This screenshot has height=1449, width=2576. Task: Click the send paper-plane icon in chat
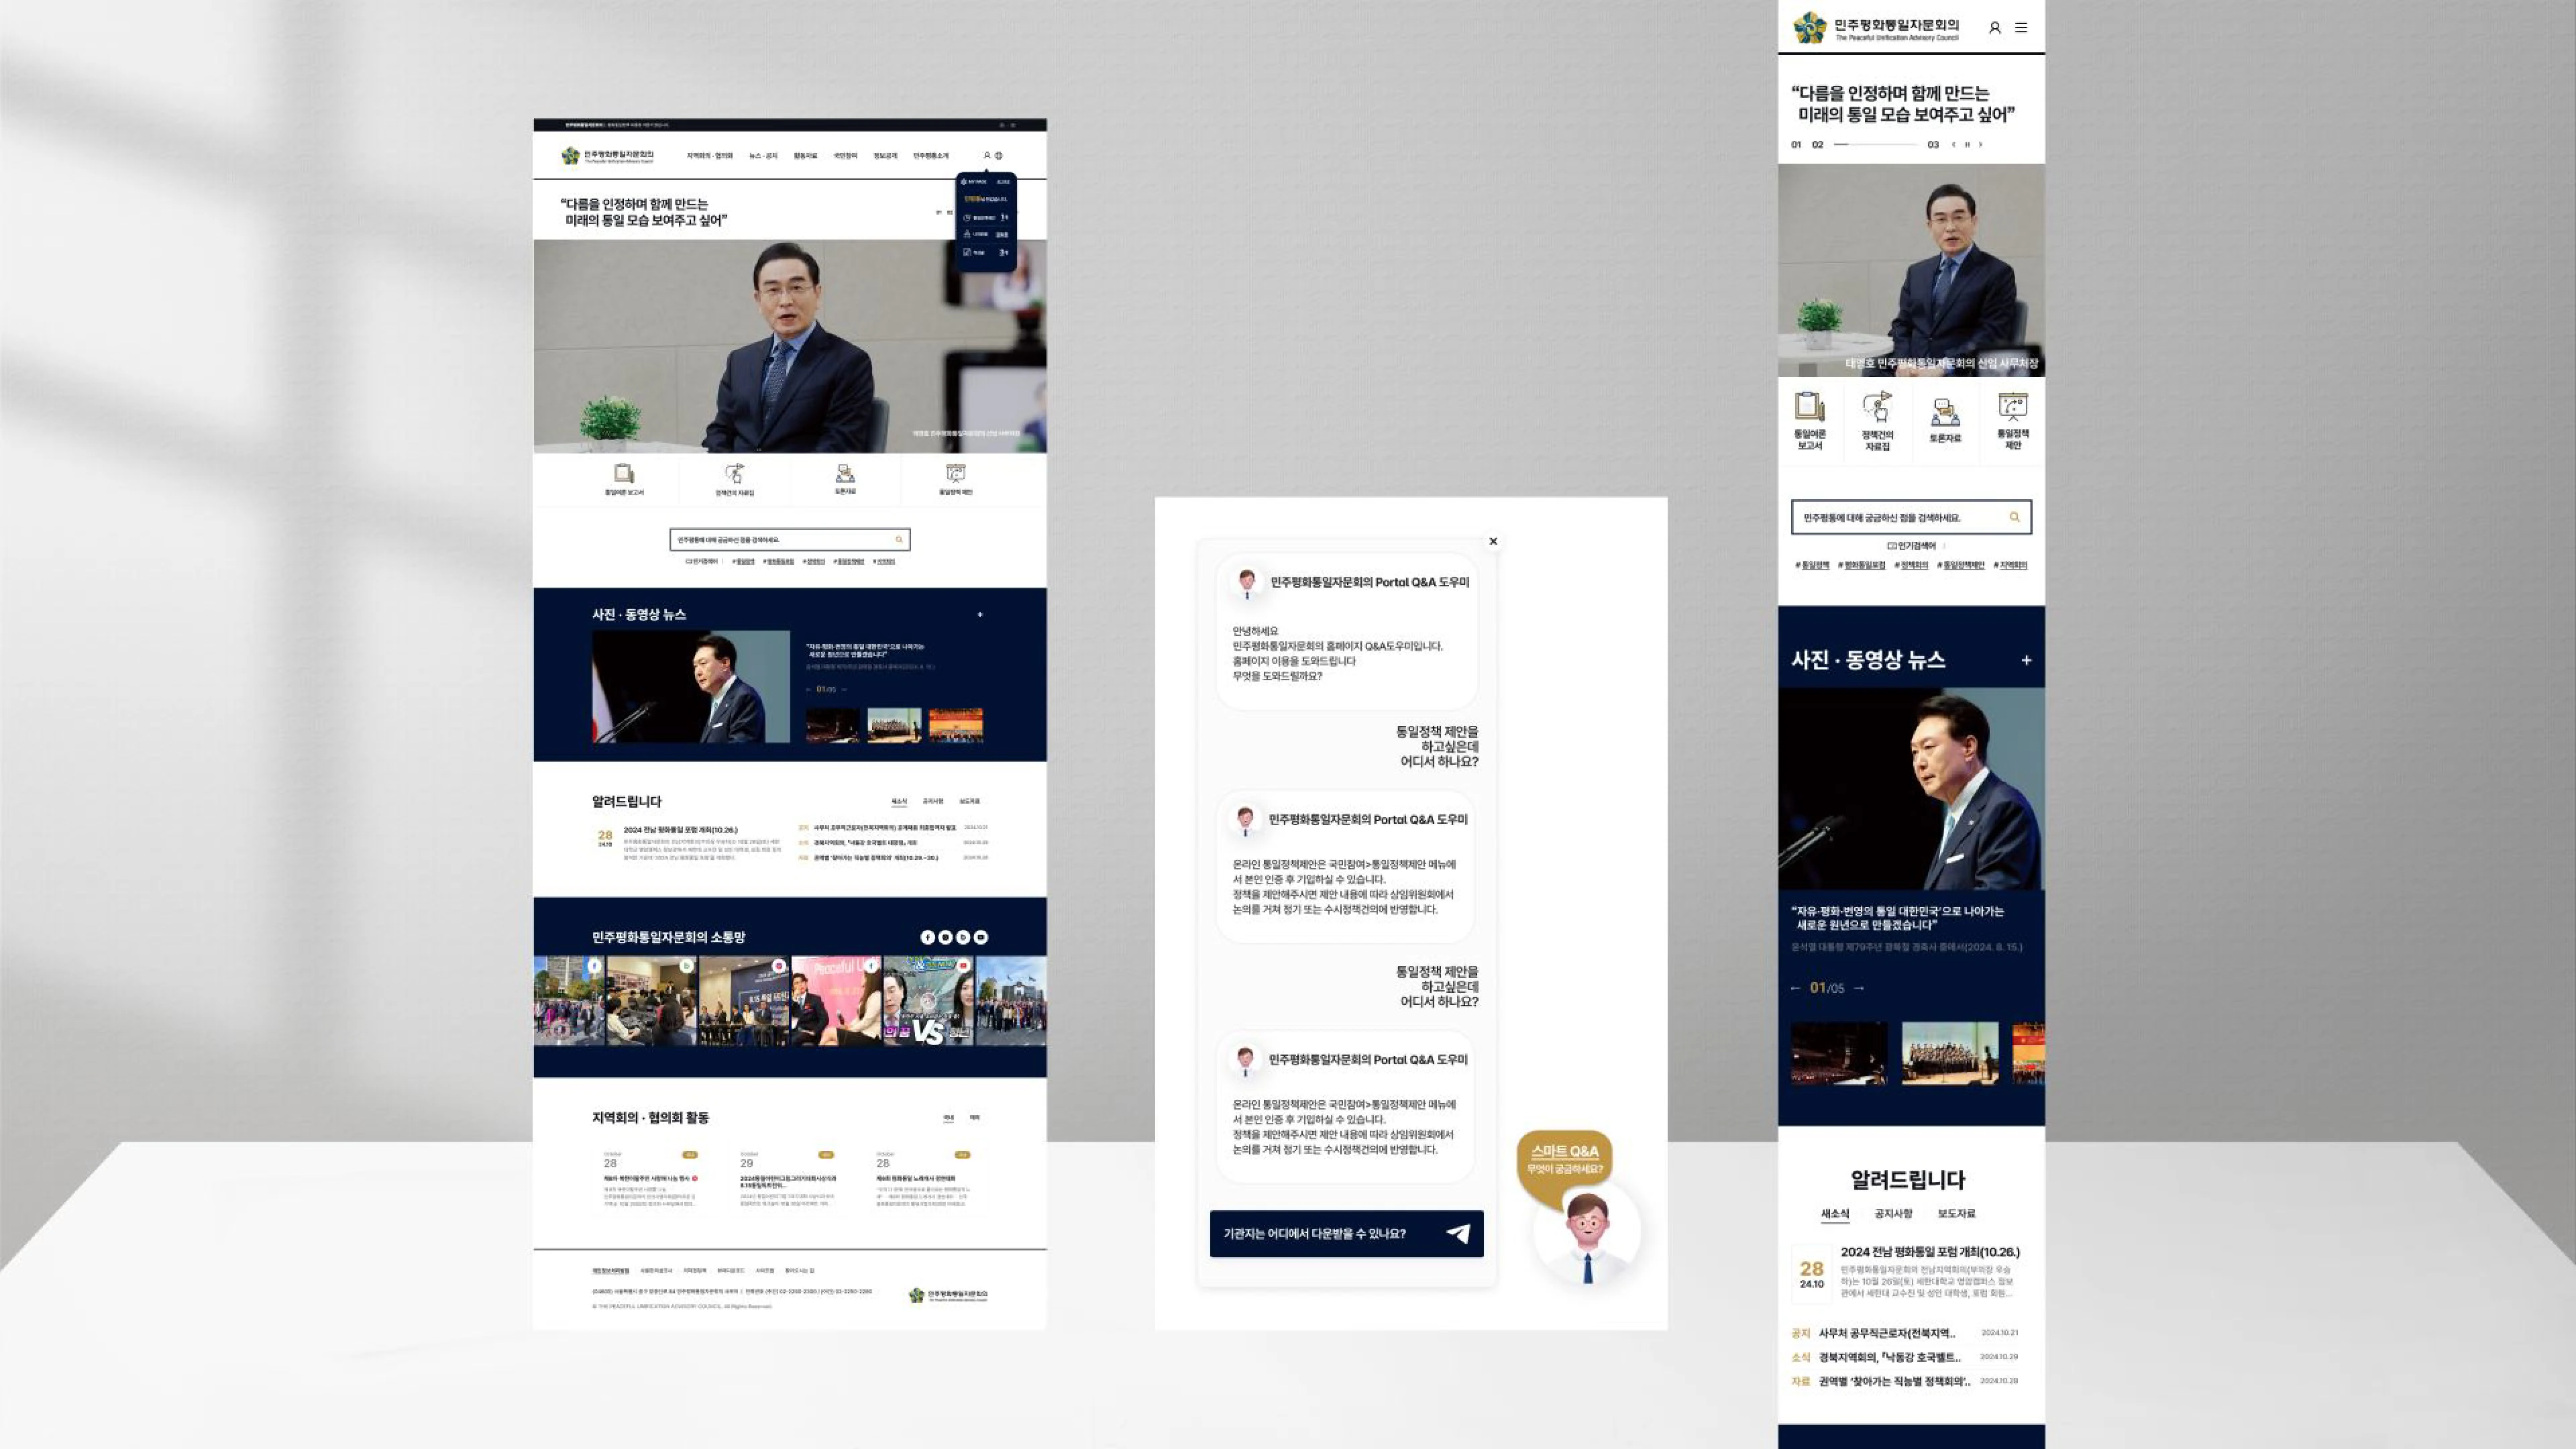tap(1458, 1233)
